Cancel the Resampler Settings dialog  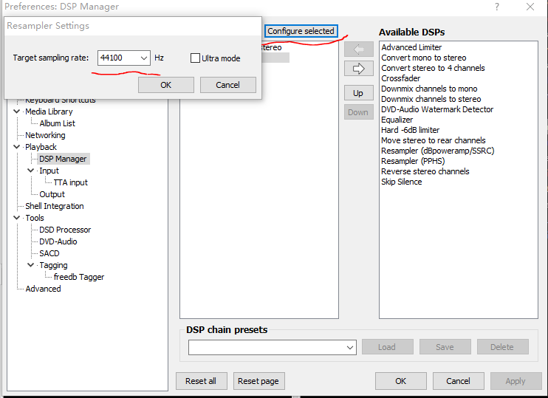click(x=227, y=85)
